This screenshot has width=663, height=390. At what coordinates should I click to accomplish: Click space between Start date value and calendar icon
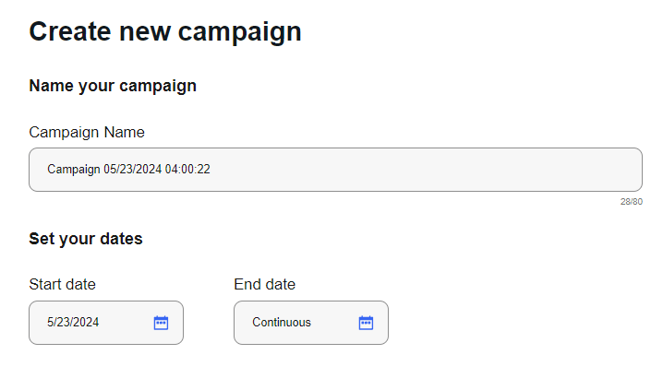[127, 323]
